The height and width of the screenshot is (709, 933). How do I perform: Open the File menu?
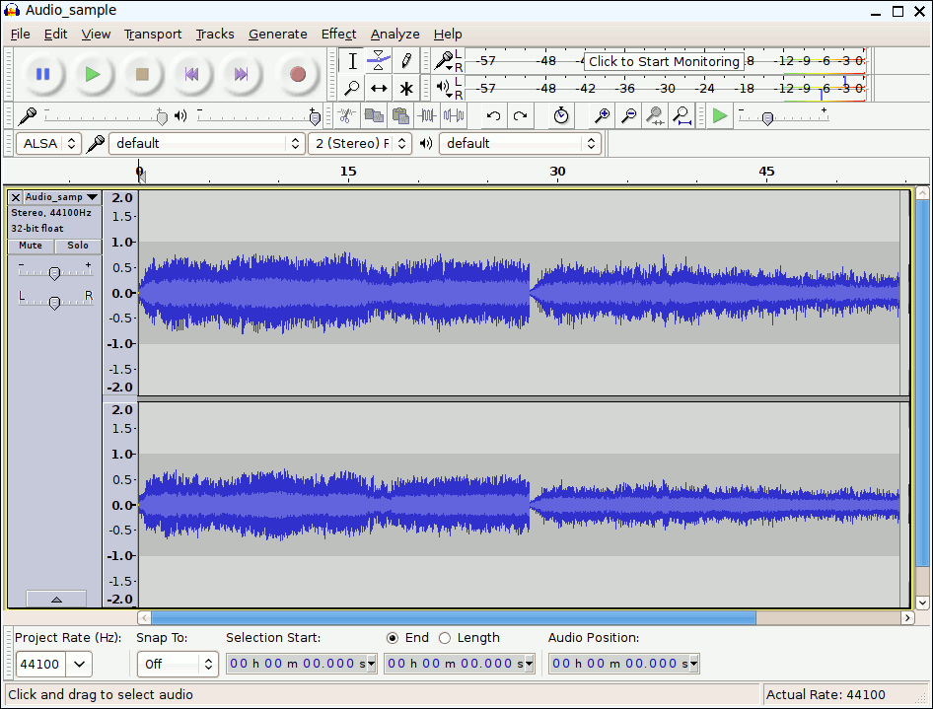point(21,34)
